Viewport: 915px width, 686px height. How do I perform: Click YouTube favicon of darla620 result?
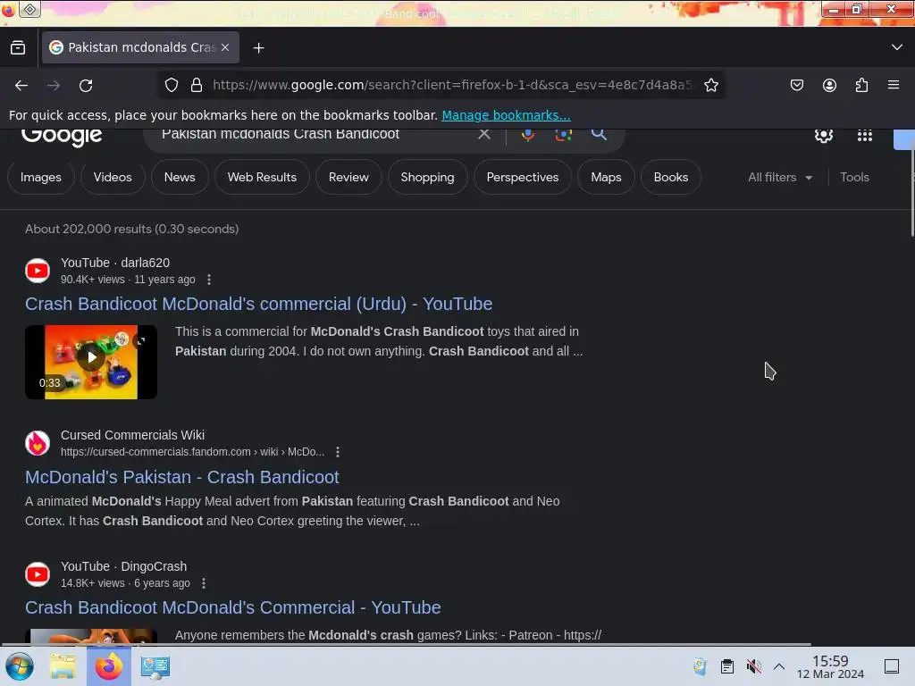point(38,271)
